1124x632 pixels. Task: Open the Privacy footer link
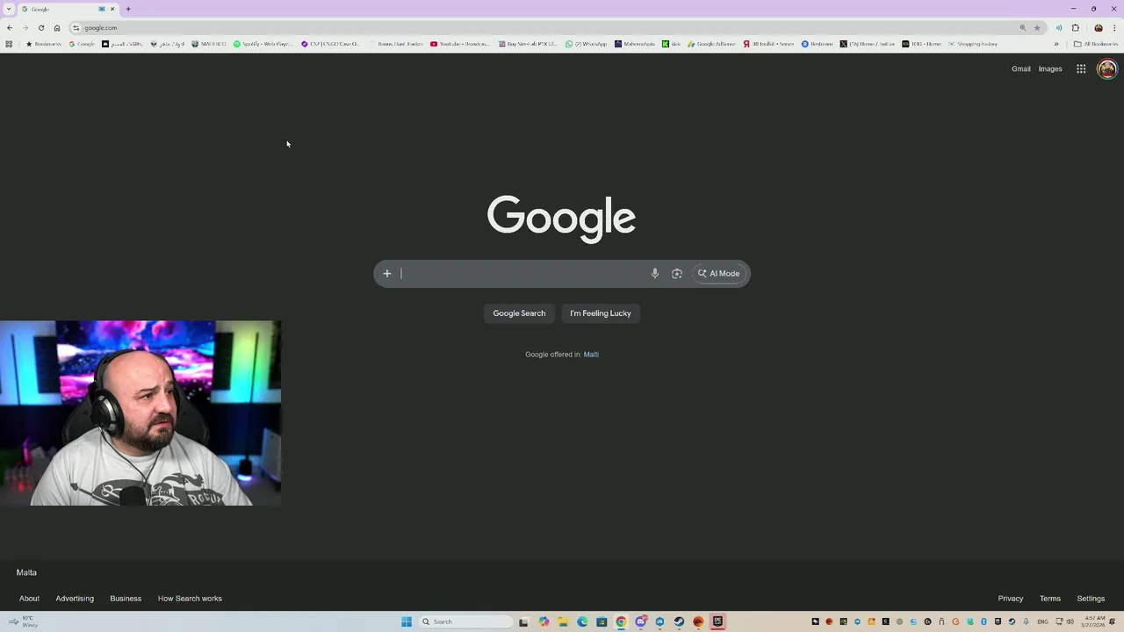point(1011,599)
